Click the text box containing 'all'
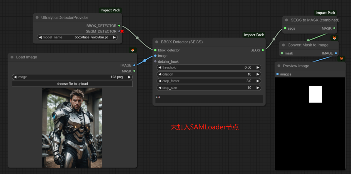The image size is (351, 174). (x=209, y=99)
